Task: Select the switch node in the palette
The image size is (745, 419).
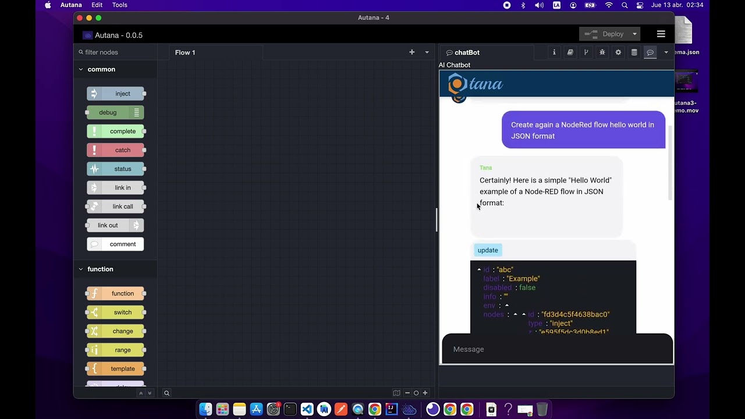Action: coord(115,313)
